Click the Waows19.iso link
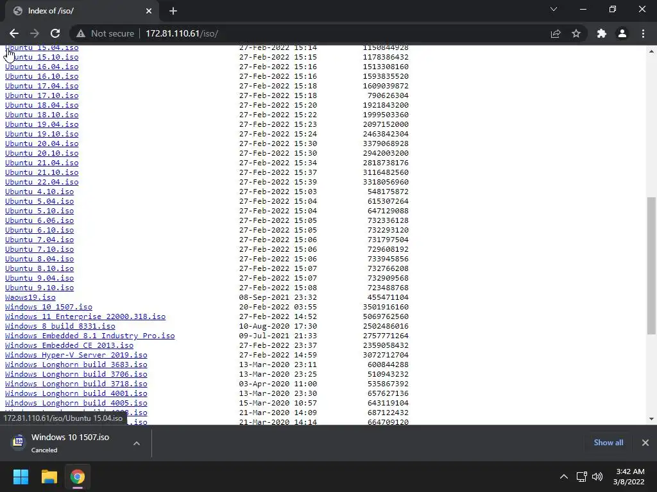The height and width of the screenshot is (492, 657). (x=30, y=297)
